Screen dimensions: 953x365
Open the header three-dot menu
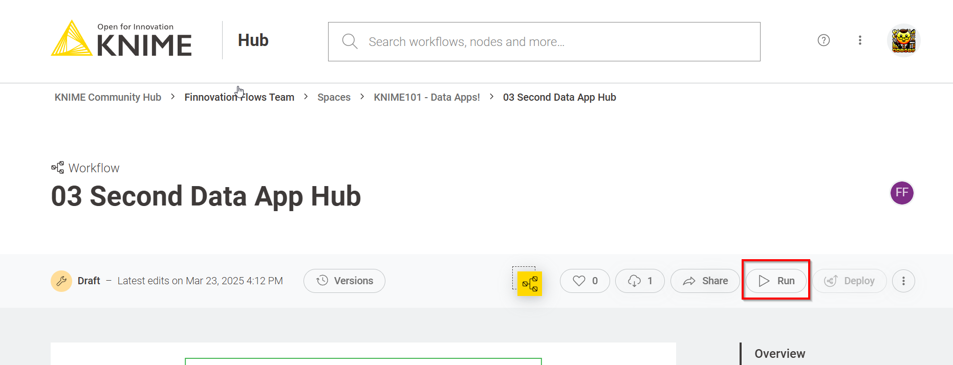click(x=860, y=40)
